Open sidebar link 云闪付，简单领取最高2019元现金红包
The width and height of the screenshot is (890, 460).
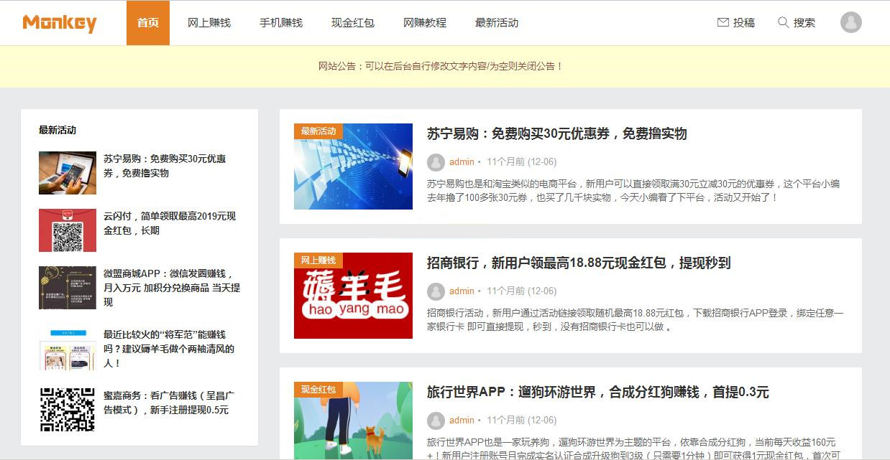click(170, 223)
